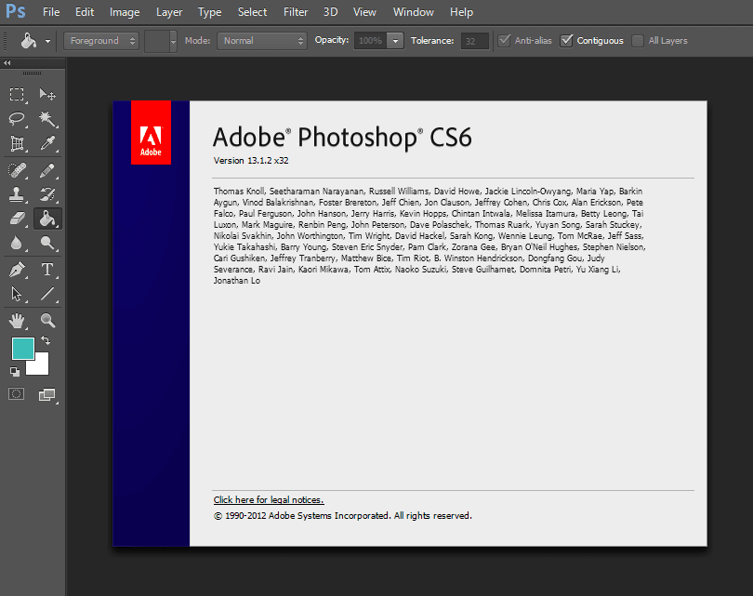The height and width of the screenshot is (596, 753).
Task: Select the Line tool
Action: 47,294
